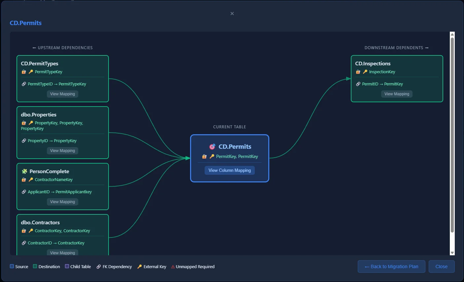Click Back to Migration Plan
This screenshot has width=464, height=282.
click(x=391, y=266)
